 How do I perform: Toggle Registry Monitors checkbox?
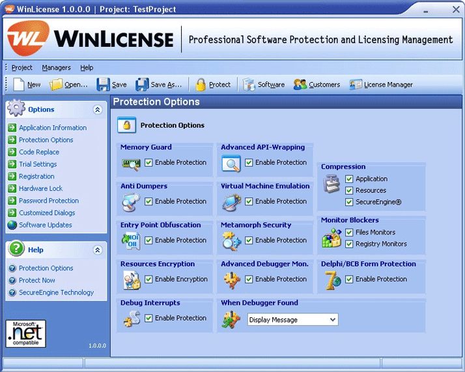pyautogui.click(x=349, y=244)
